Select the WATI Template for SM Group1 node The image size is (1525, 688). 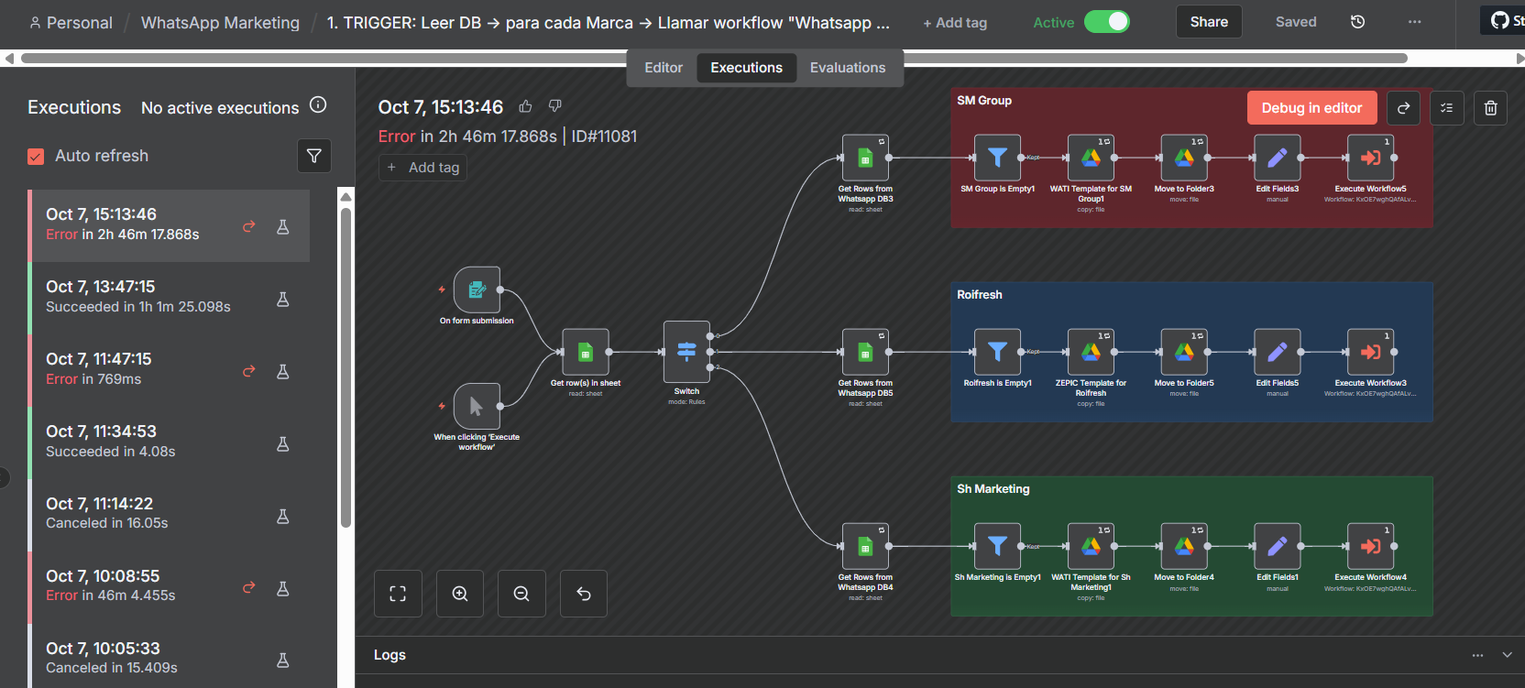(1091, 158)
